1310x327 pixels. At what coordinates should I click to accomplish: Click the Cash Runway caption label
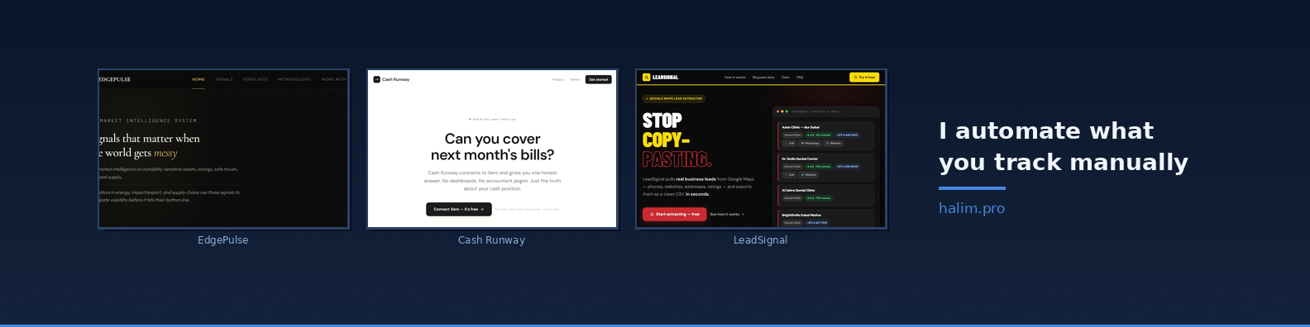(492, 240)
